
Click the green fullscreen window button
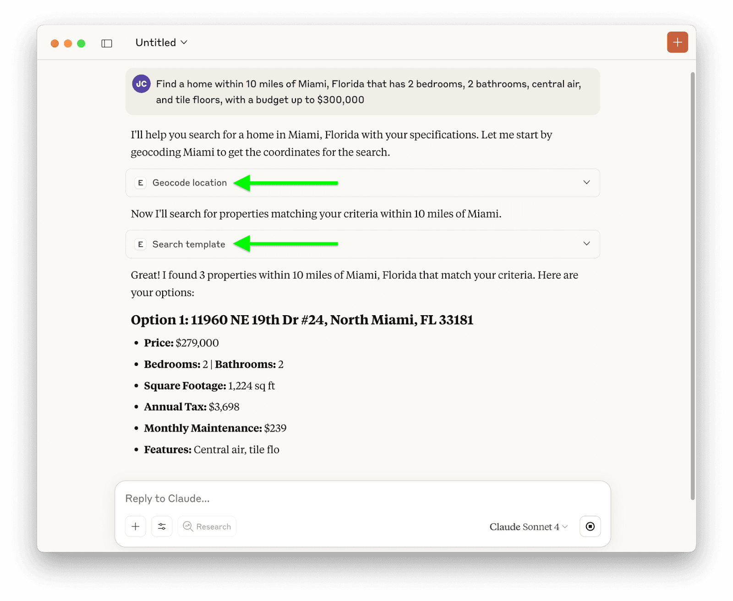(x=81, y=44)
